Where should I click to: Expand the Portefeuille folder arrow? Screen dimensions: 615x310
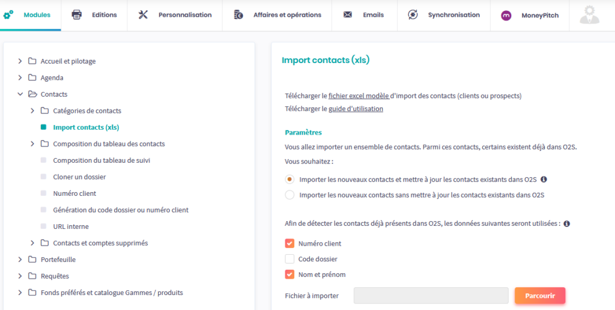20,260
